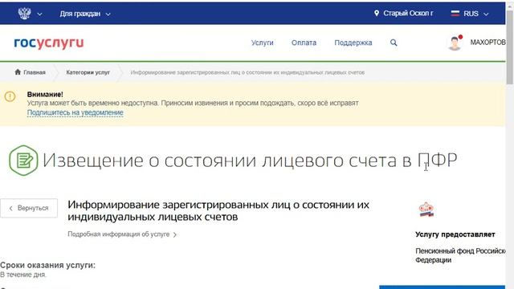Click the Вернуться back button
Viewport: 514px width, 289px height.
[x=29, y=208]
